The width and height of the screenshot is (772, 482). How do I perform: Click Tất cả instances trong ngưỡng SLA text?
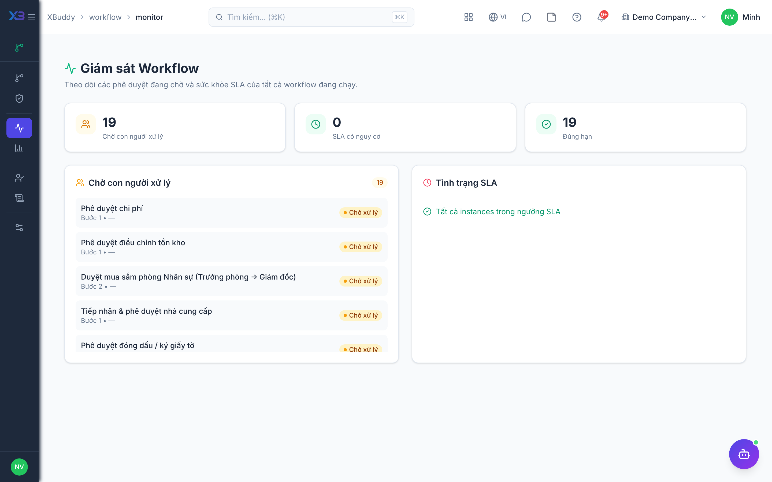(x=498, y=212)
